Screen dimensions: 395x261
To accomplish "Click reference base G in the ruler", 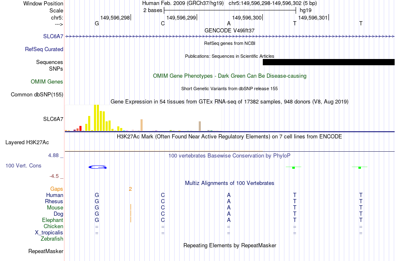I will (97, 23).
